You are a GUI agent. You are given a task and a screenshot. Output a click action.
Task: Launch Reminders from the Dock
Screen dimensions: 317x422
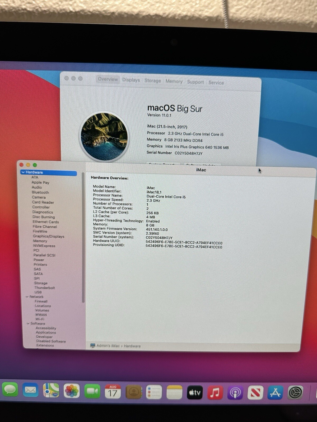(154, 392)
